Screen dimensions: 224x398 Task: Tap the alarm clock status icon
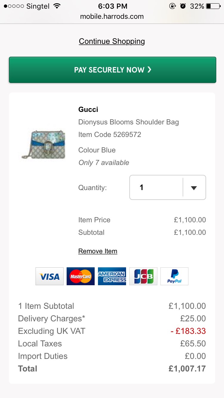[183, 6]
